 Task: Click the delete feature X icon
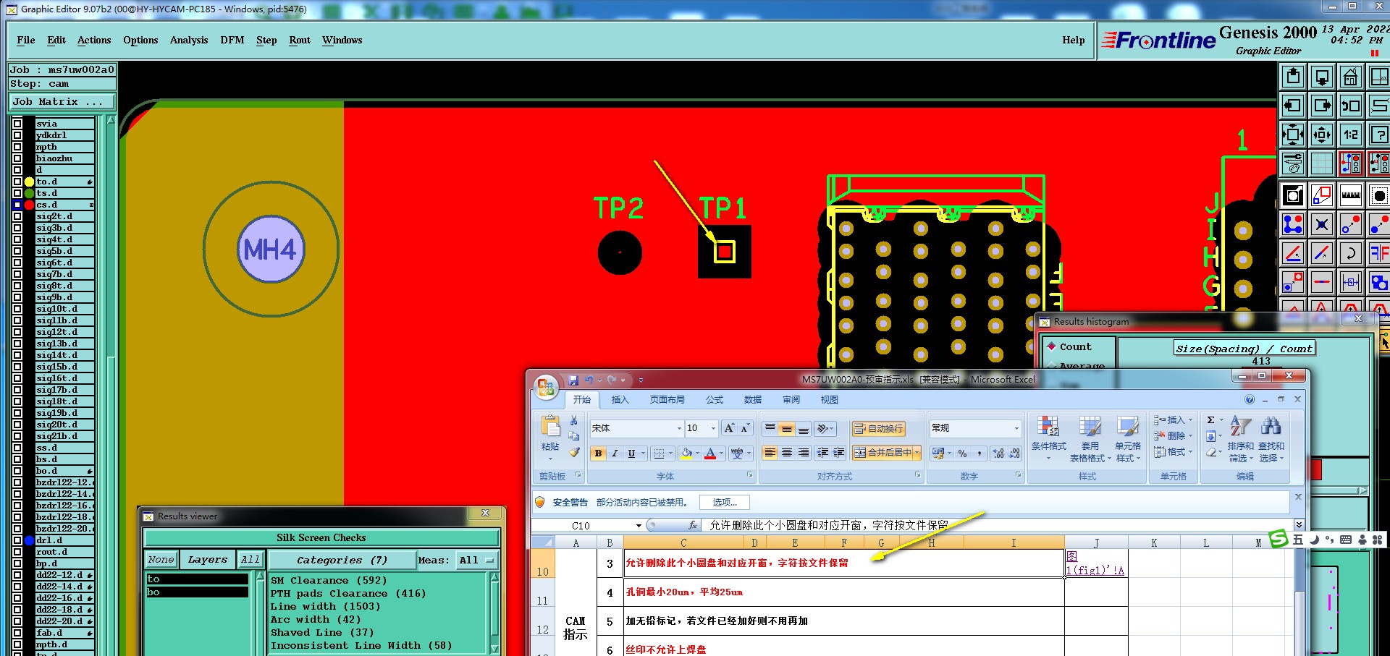click(x=1321, y=224)
